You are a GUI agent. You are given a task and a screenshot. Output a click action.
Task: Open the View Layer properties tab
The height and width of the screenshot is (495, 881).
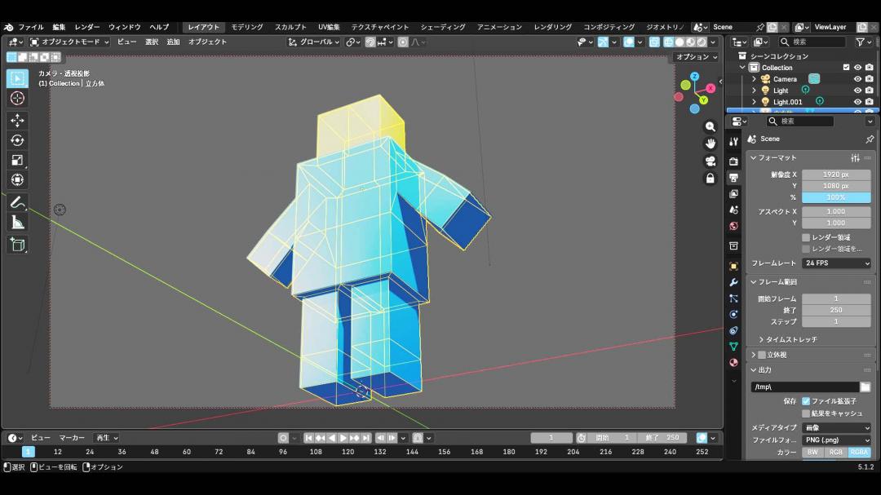click(733, 194)
